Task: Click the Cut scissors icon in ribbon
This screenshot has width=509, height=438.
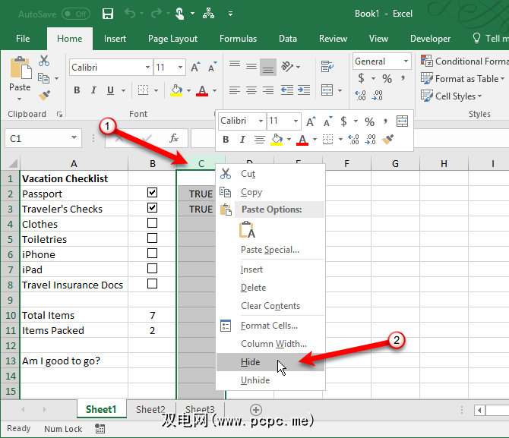Action: coord(44,61)
